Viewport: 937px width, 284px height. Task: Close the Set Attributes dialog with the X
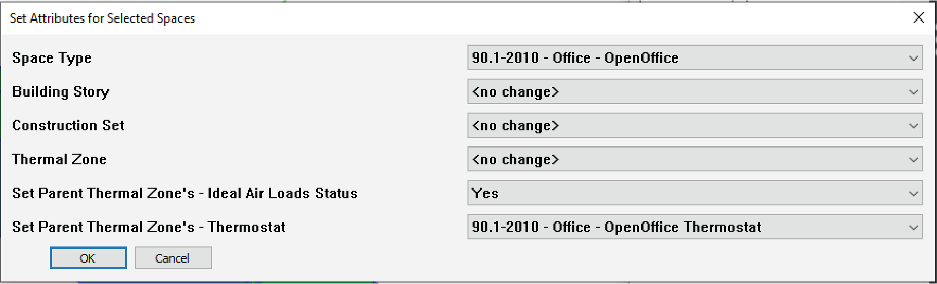(919, 18)
